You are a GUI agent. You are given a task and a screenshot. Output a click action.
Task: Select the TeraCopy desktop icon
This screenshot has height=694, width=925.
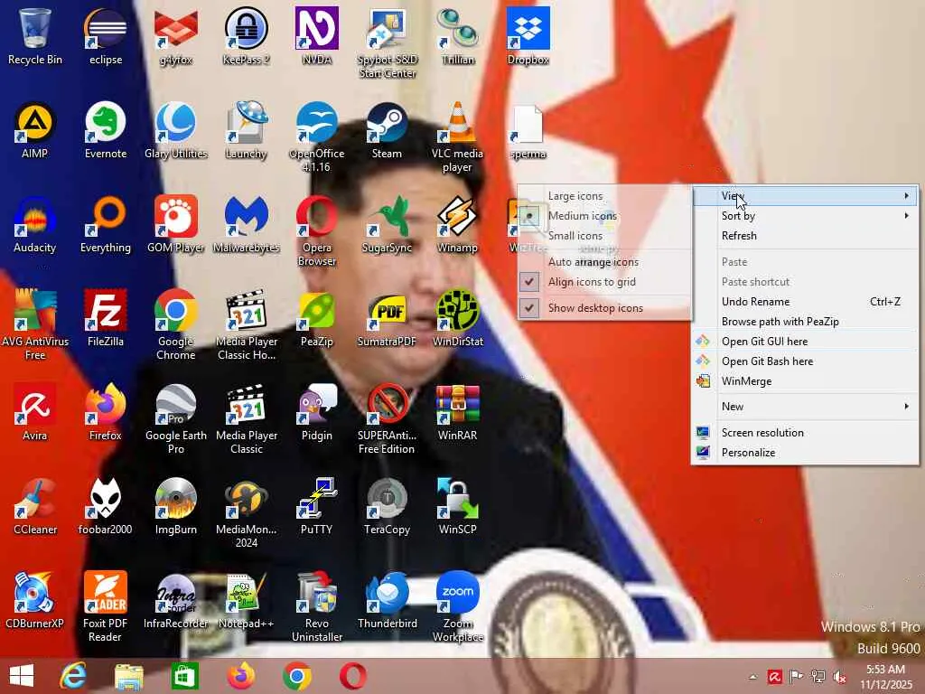(x=387, y=506)
